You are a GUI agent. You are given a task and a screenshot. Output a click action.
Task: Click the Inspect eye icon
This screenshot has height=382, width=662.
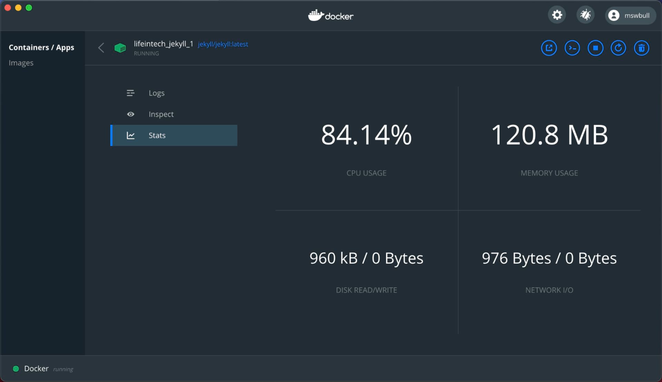pos(131,114)
